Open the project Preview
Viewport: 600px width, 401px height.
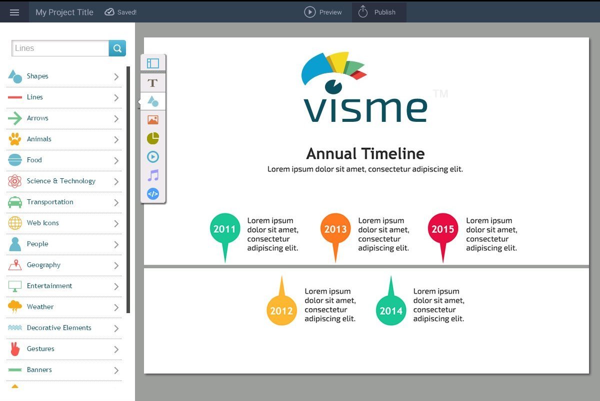(323, 12)
